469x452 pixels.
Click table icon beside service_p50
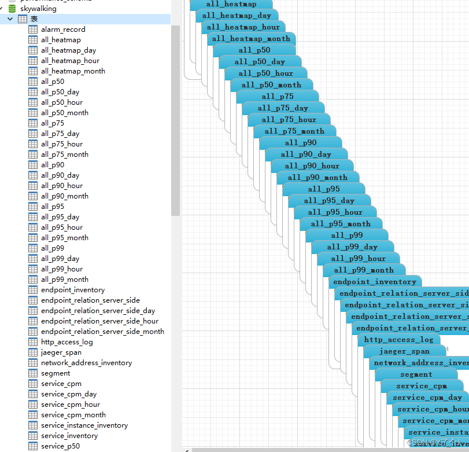[33, 446]
